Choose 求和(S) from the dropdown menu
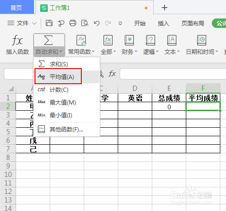 pos(67,64)
